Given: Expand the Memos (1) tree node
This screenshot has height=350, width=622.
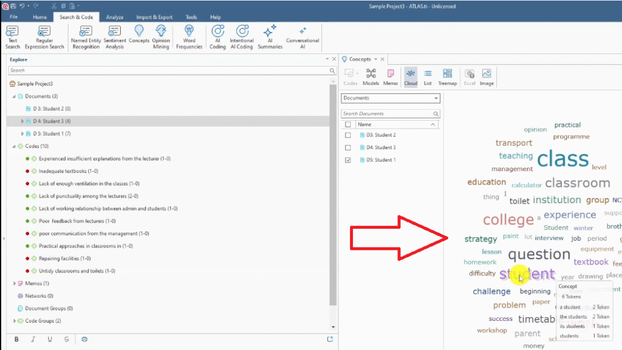Looking at the screenshot, I should coord(15,283).
